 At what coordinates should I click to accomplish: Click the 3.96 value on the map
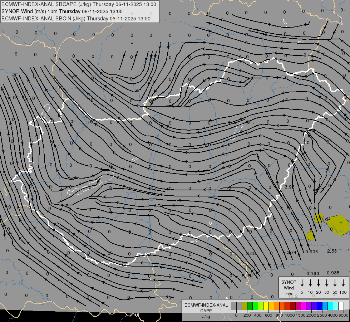click(290, 187)
